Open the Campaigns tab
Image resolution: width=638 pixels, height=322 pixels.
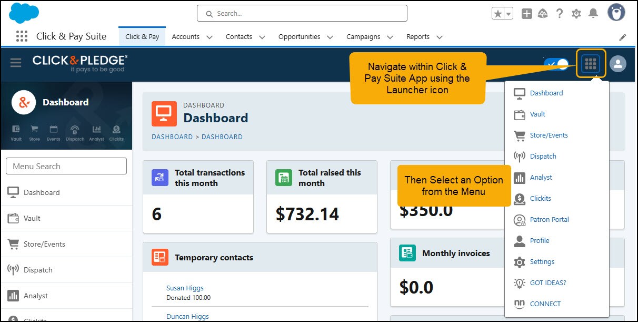[x=363, y=37]
